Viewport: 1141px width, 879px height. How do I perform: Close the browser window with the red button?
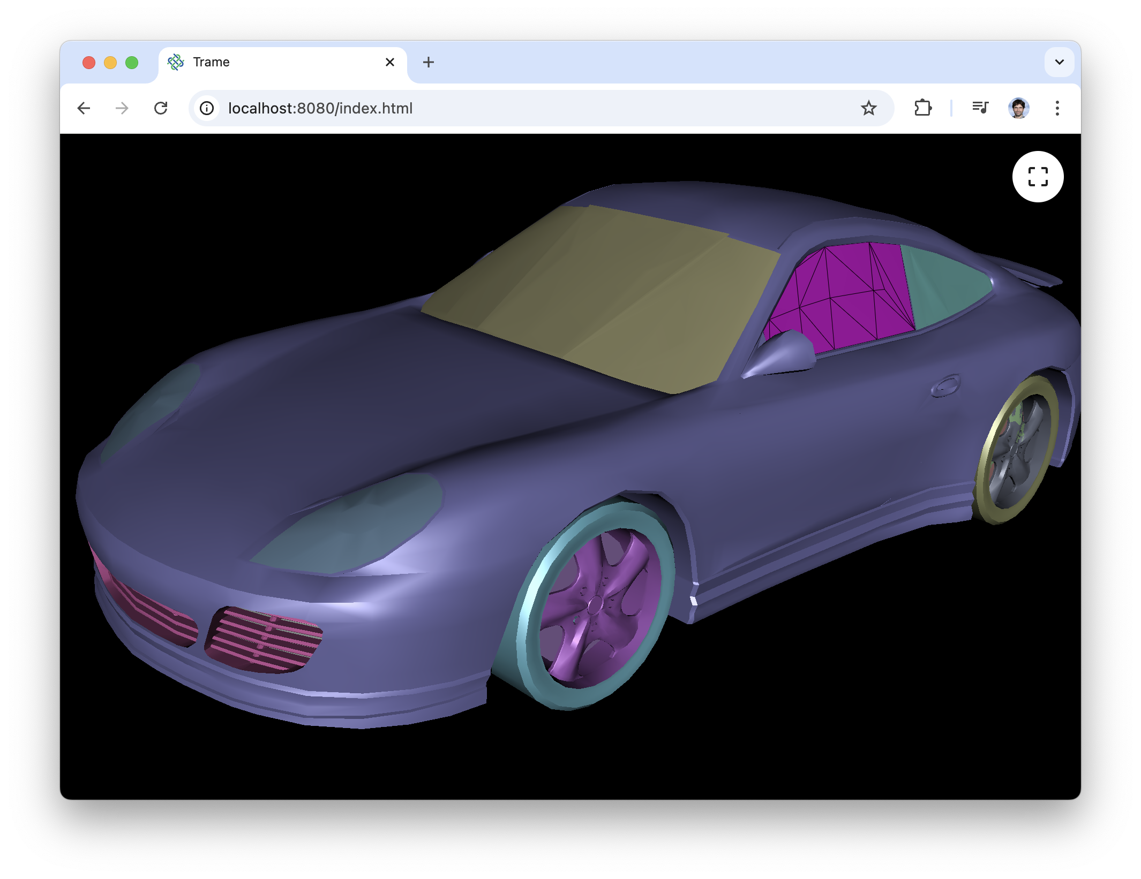89,63
